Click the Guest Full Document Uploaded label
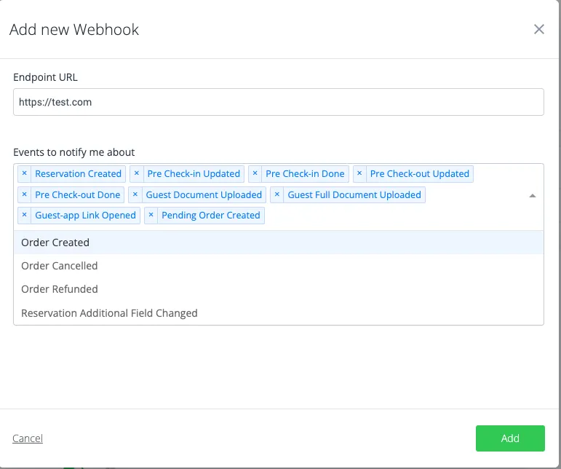The image size is (561, 469). tap(354, 194)
